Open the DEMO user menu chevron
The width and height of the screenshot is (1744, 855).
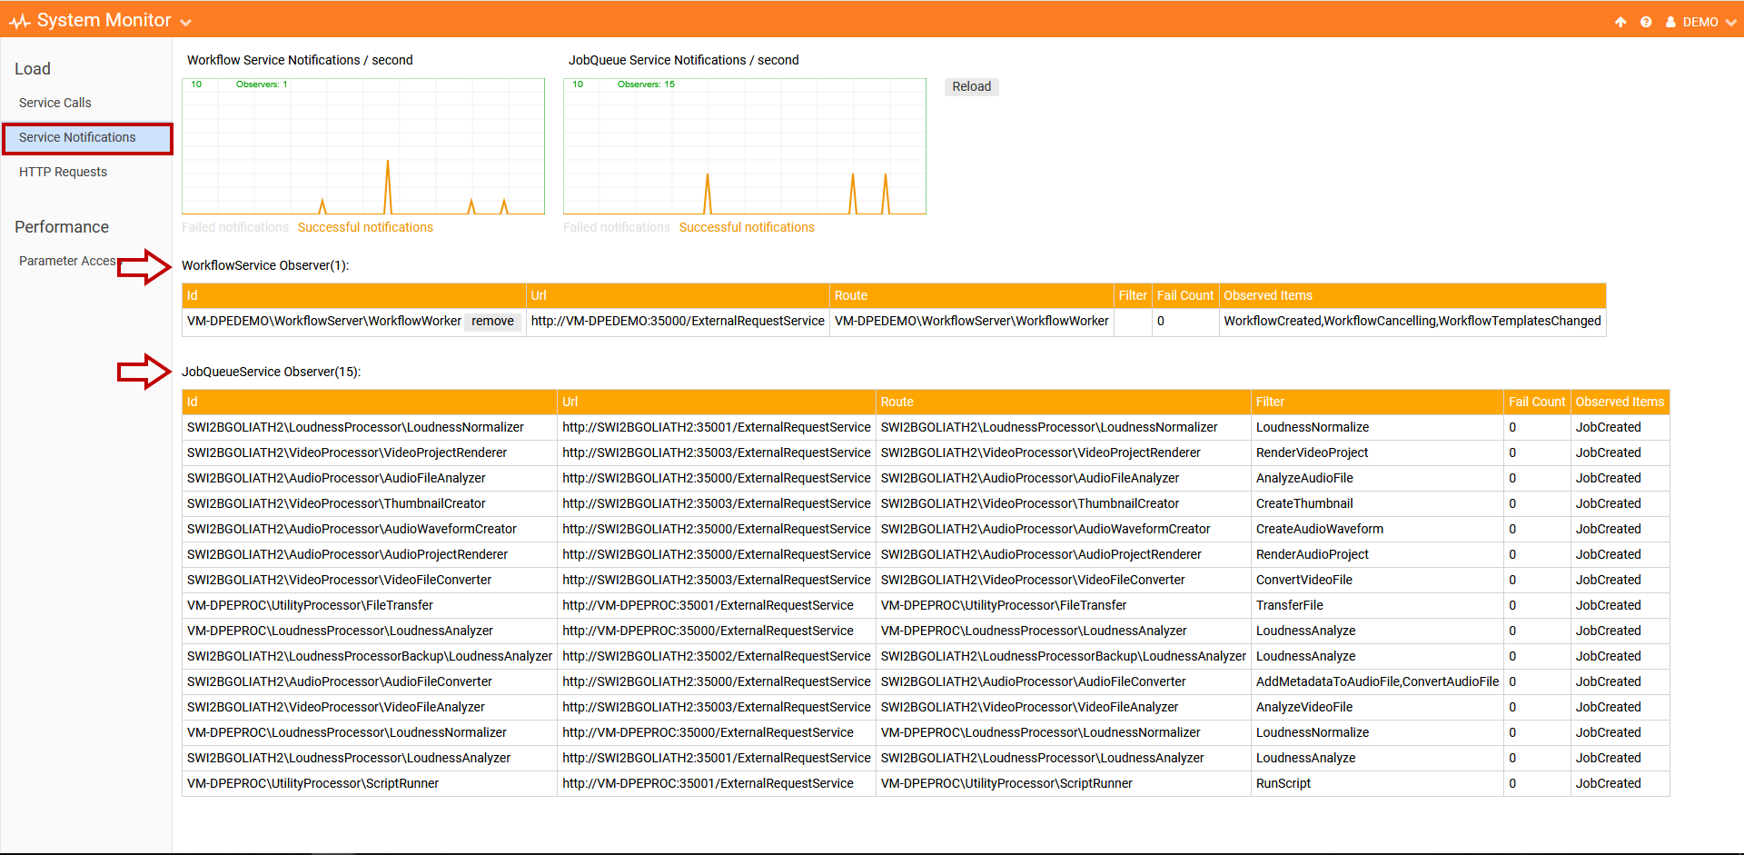point(1730,23)
